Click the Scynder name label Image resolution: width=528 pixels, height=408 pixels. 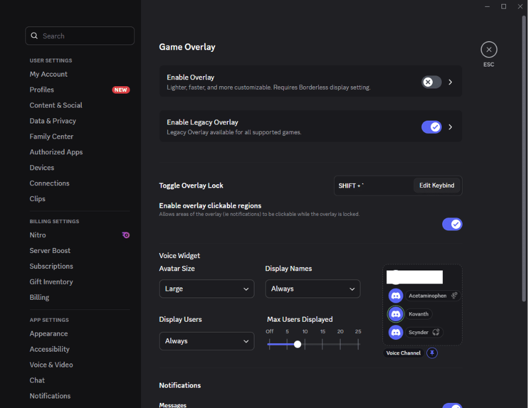pos(418,332)
